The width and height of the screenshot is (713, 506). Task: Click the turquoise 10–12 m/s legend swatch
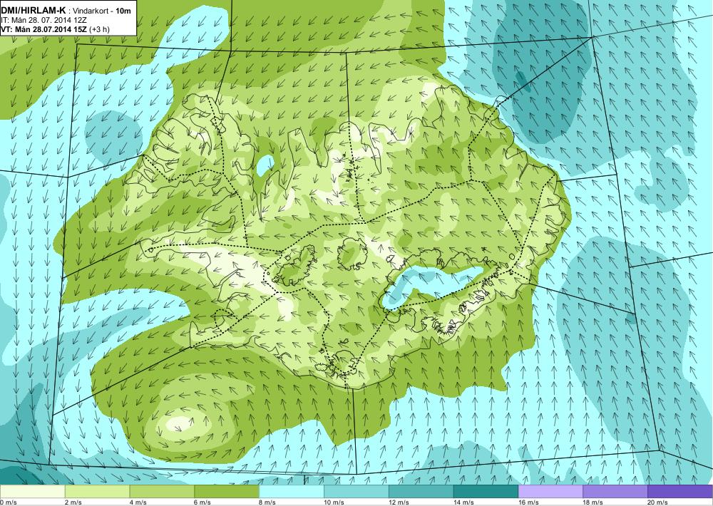(x=356, y=492)
